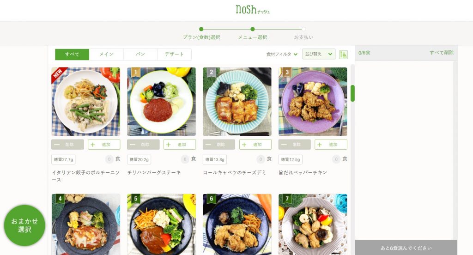Add チリハンバーグステーキ with plus button
The height and width of the screenshot is (255, 473).
(x=180, y=145)
